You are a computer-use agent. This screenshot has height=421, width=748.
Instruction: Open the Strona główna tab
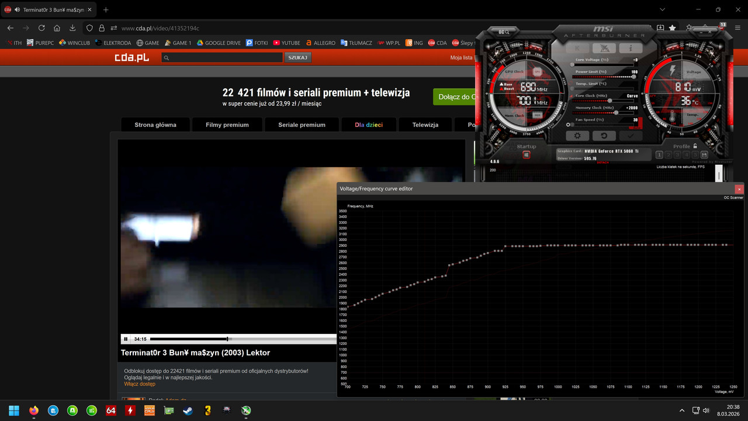pyautogui.click(x=155, y=125)
